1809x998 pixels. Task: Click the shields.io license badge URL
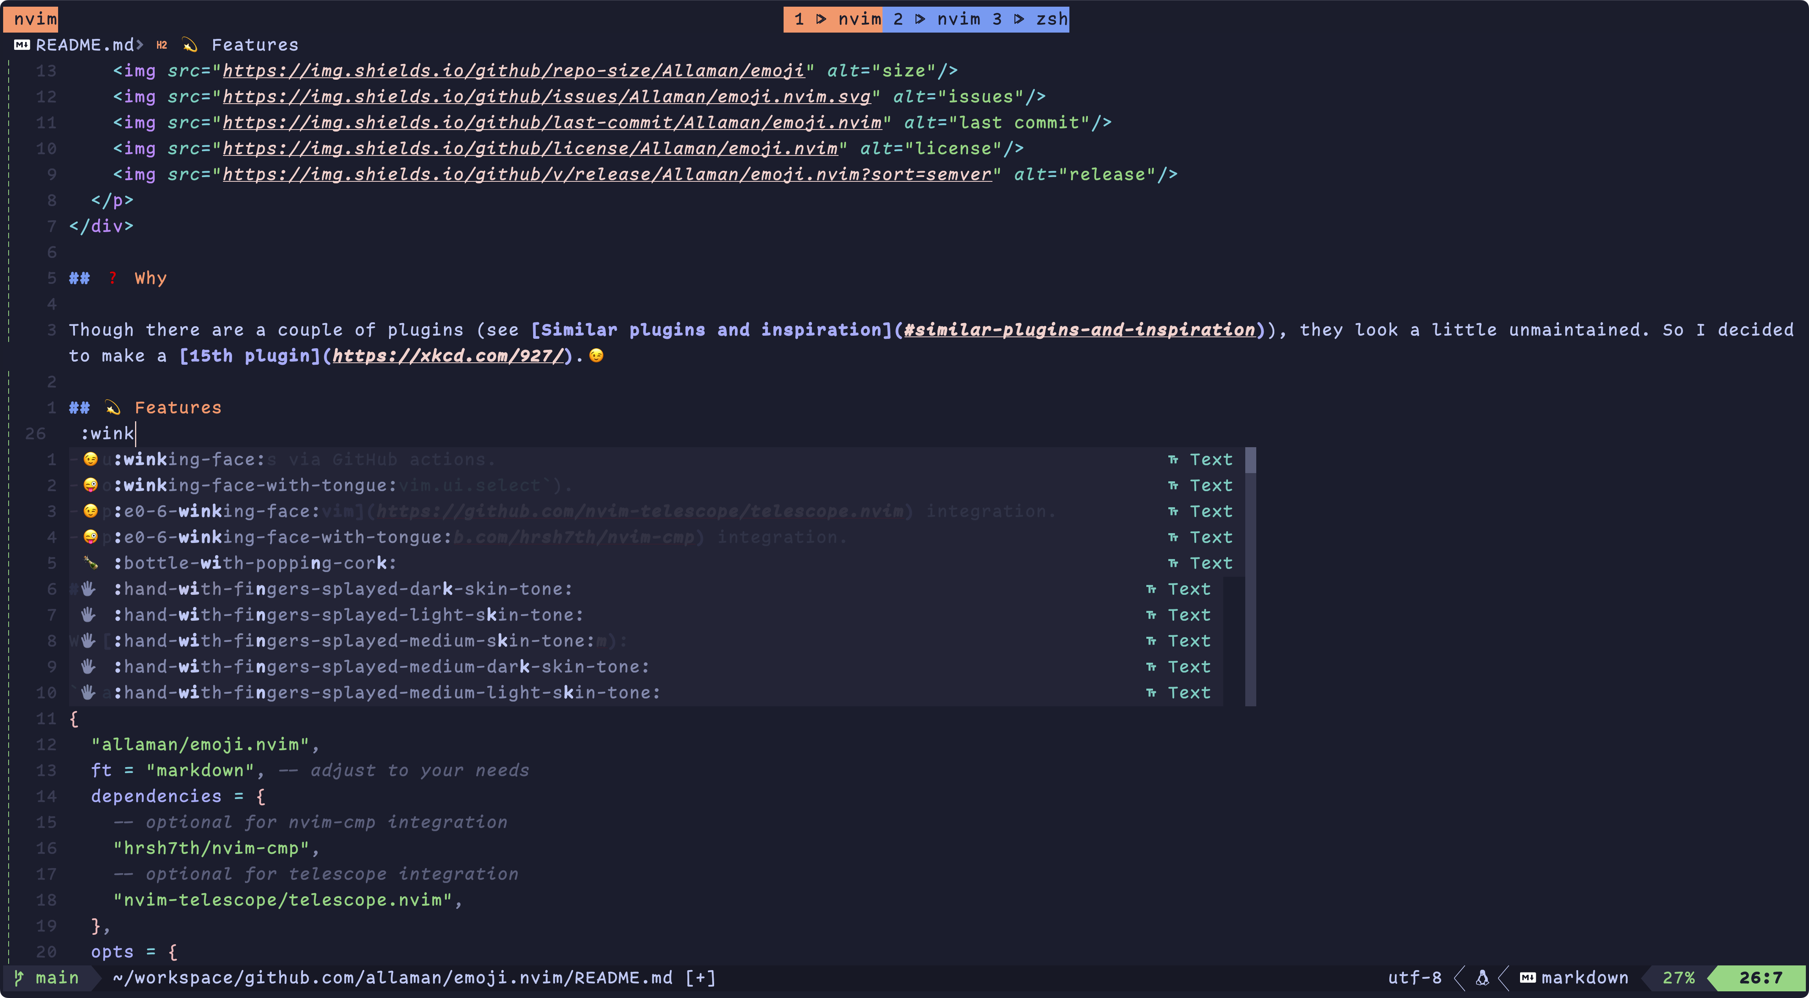click(530, 149)
